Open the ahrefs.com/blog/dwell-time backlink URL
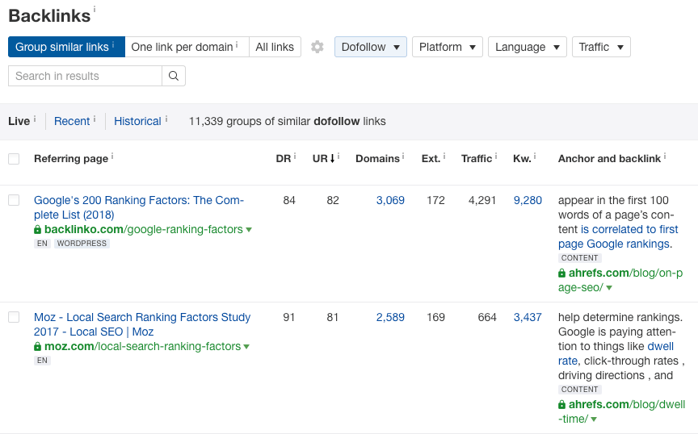This screenshot has height=434, width=698. (x=622, y=411)
